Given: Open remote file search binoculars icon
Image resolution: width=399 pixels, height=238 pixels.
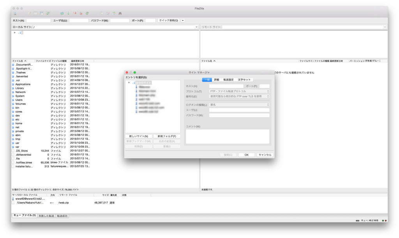Looking at the screenshot, I should point(120,14).
